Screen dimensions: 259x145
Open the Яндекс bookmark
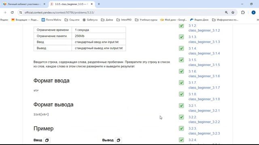tap(4, 20)
